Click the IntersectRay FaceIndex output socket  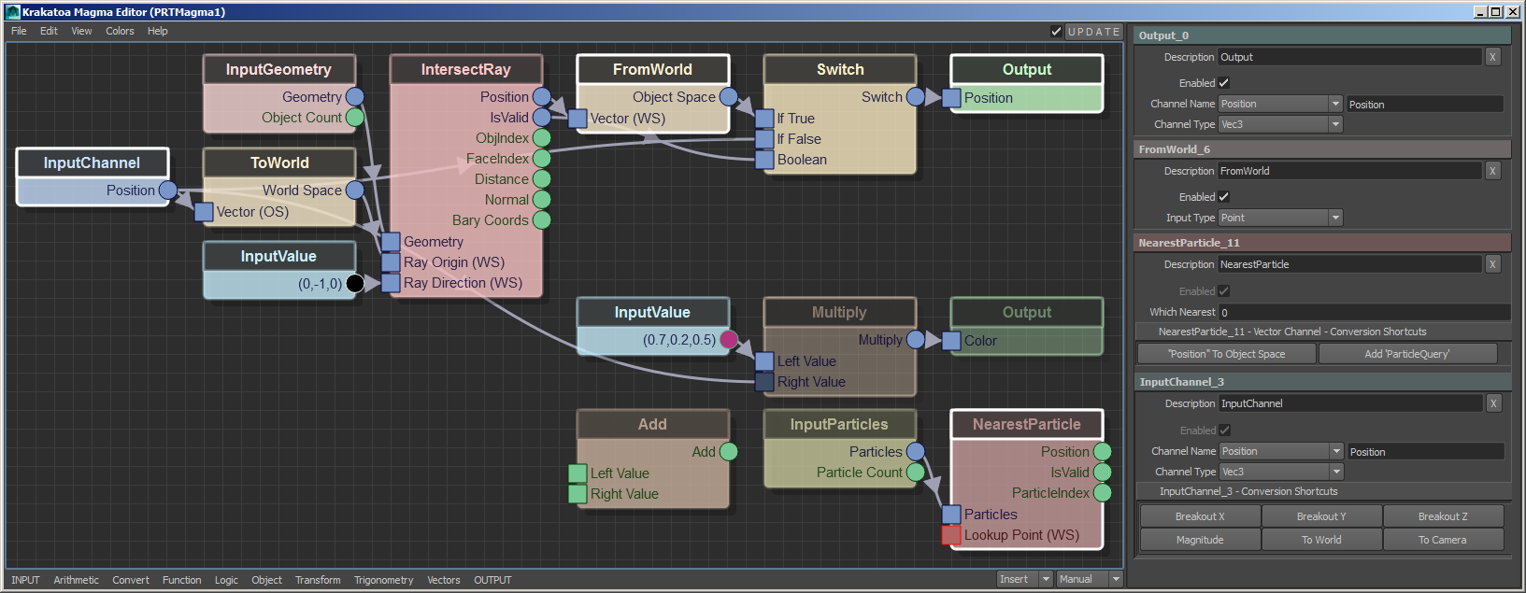[542, 159]
